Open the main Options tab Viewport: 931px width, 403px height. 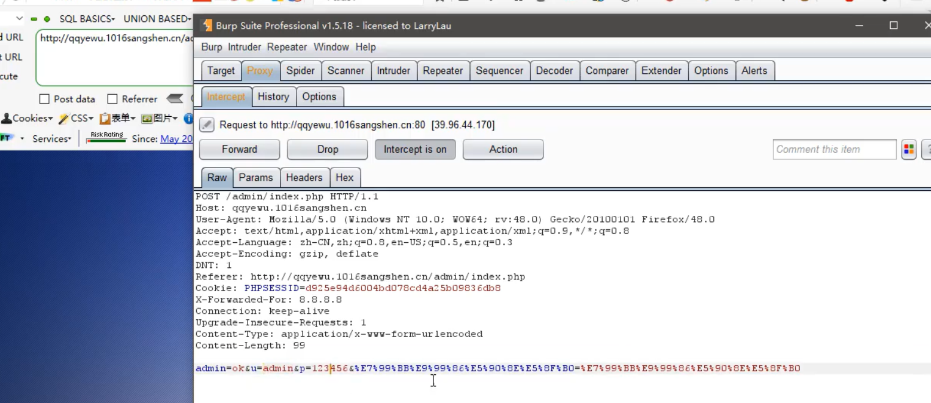[712, 70]
